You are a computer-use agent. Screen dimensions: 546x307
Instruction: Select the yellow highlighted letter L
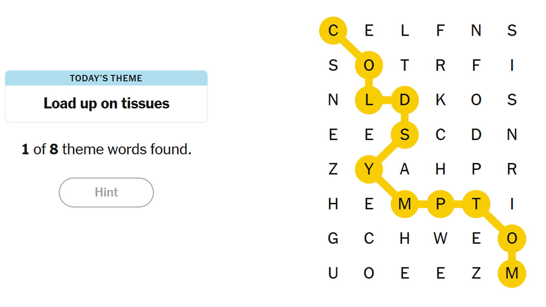point(369,100)
